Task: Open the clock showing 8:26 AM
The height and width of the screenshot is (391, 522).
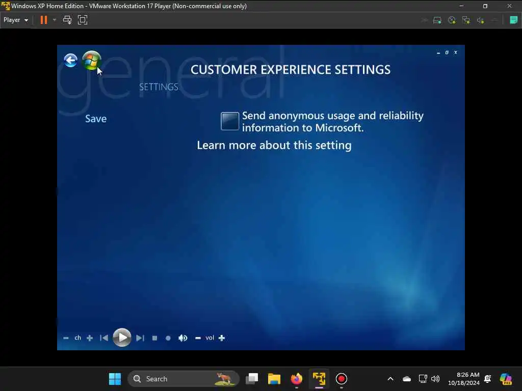Action: coord(464,379)
